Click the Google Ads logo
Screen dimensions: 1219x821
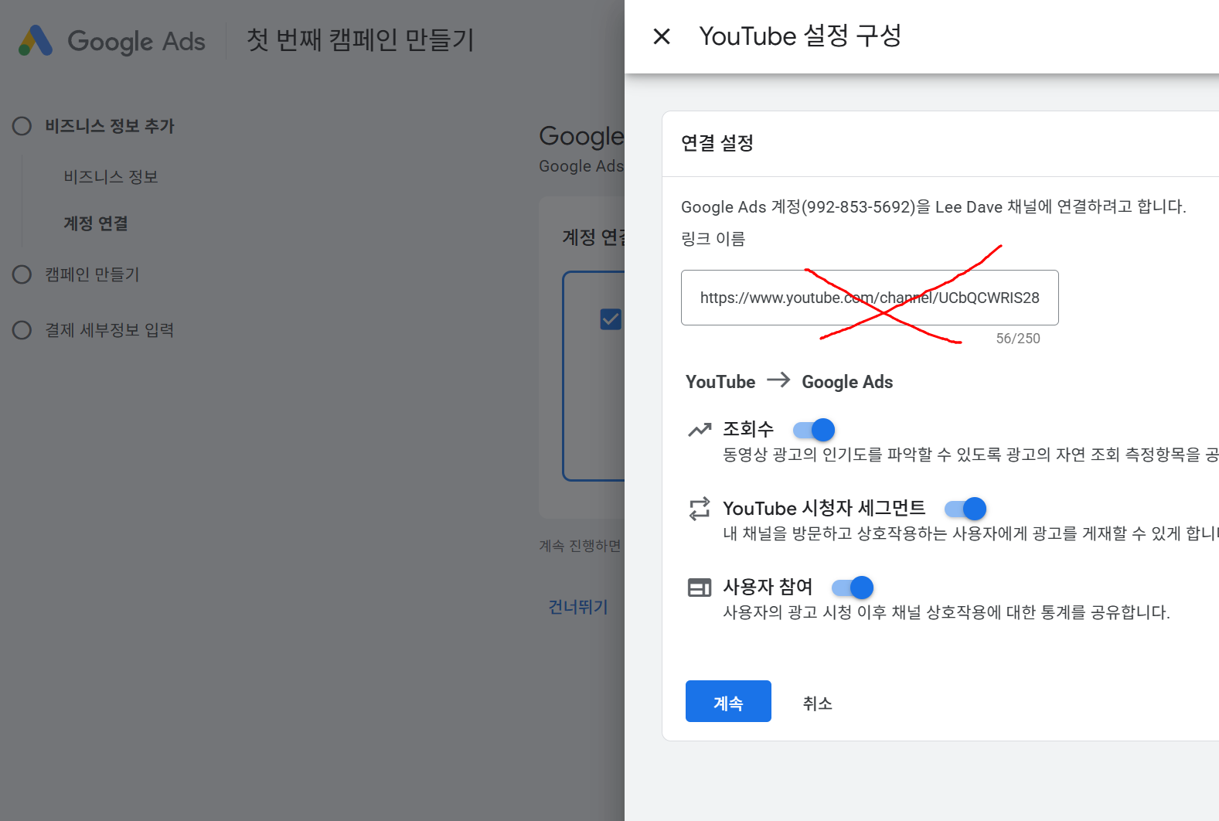(112, 41)
